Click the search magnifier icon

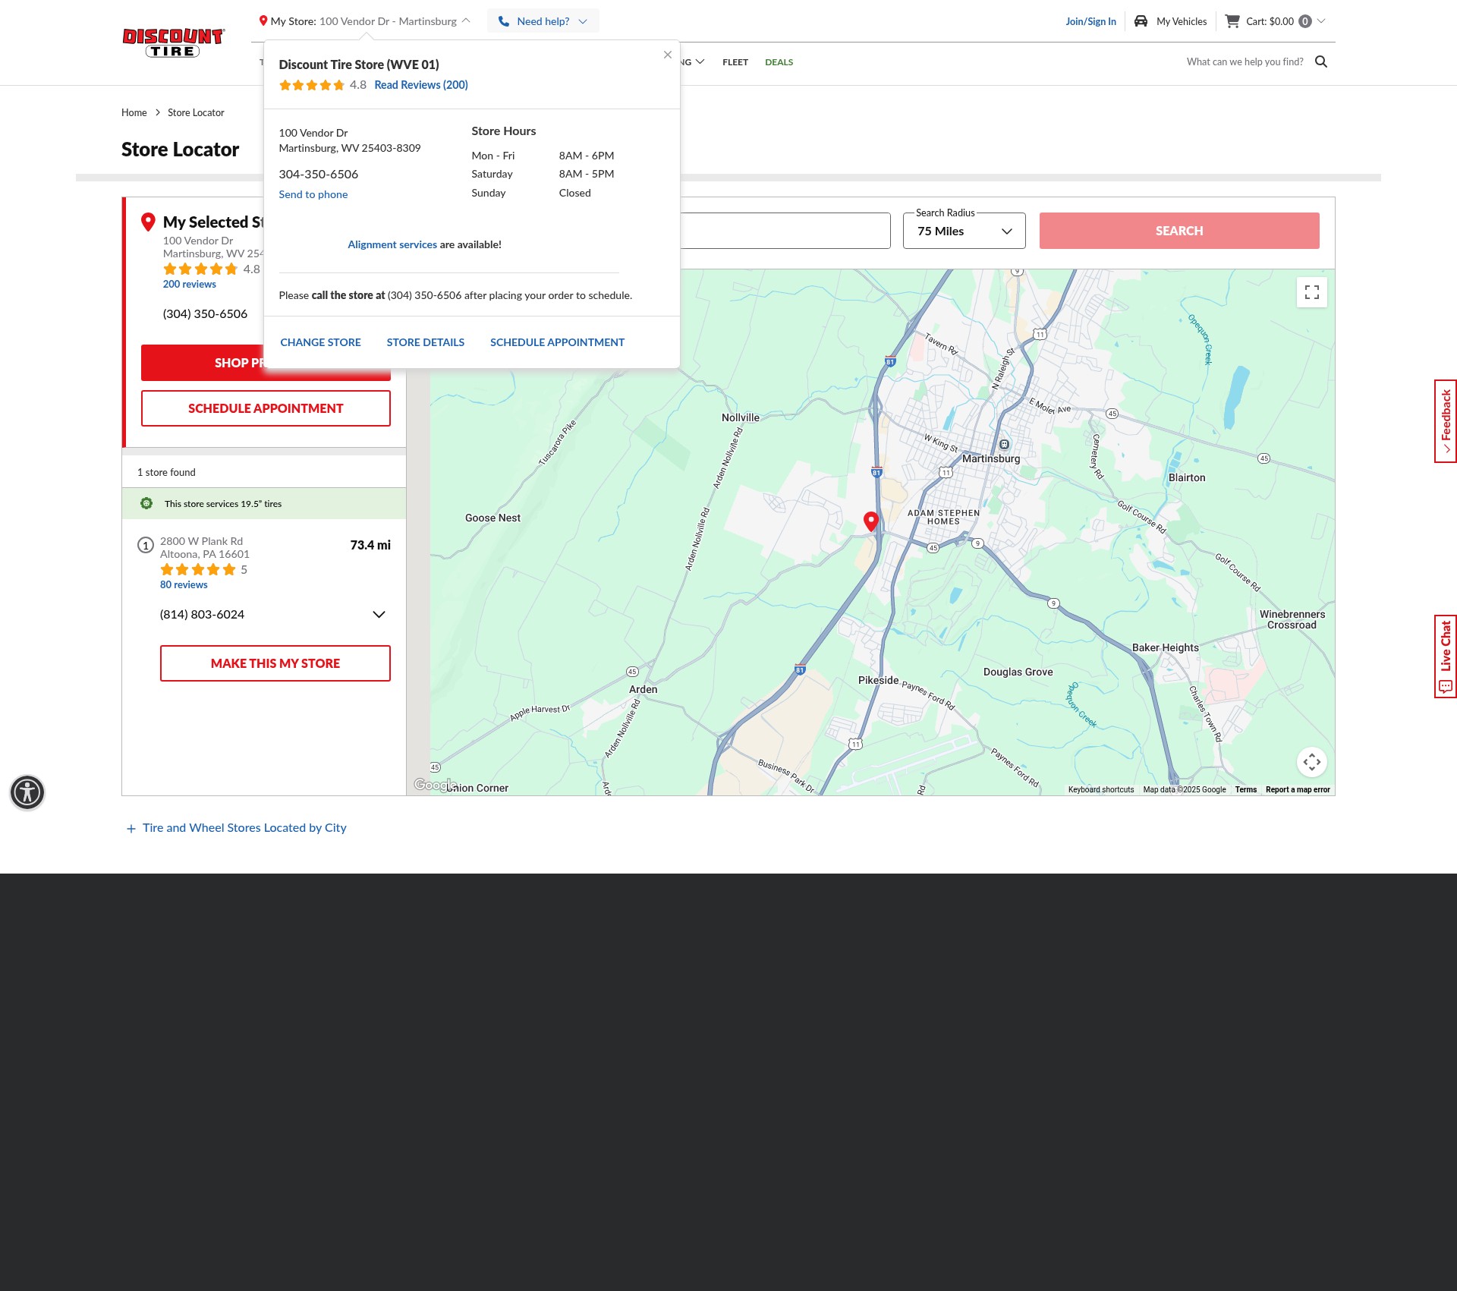1321,62
